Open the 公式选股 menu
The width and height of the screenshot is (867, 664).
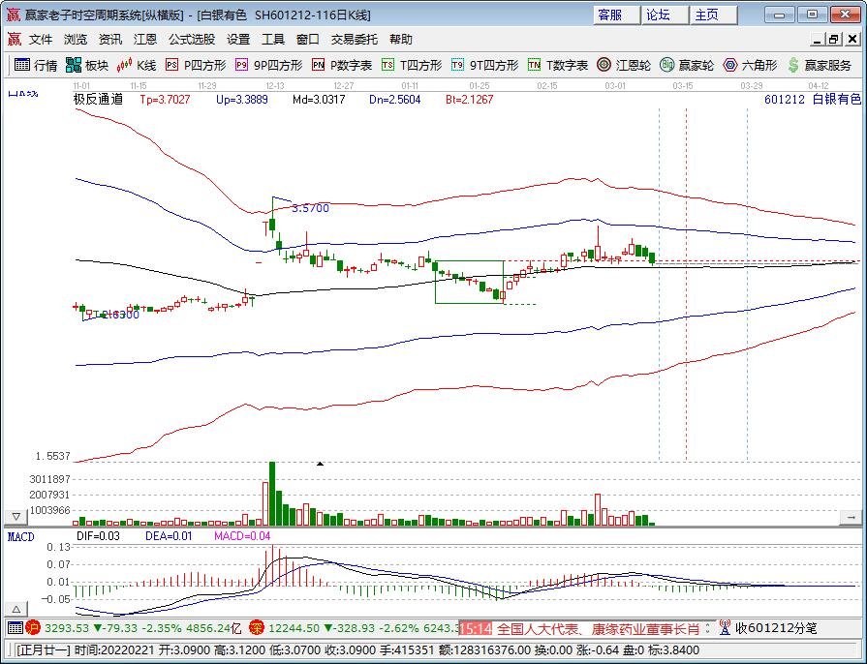(x=192, y=40)
